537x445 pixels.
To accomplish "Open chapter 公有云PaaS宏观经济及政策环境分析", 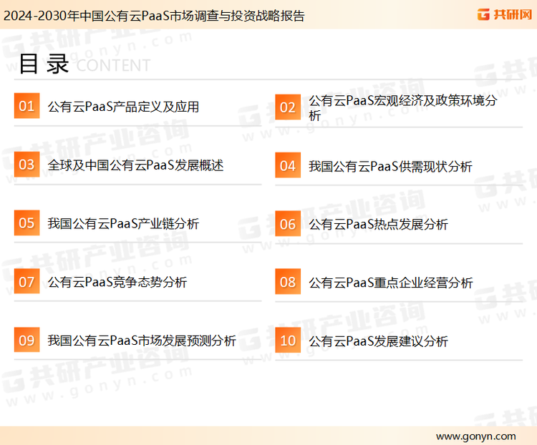I will tap(403, 107).
